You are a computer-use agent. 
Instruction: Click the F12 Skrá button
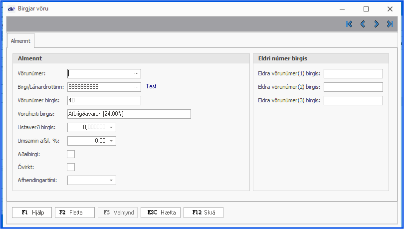[203, 213]
